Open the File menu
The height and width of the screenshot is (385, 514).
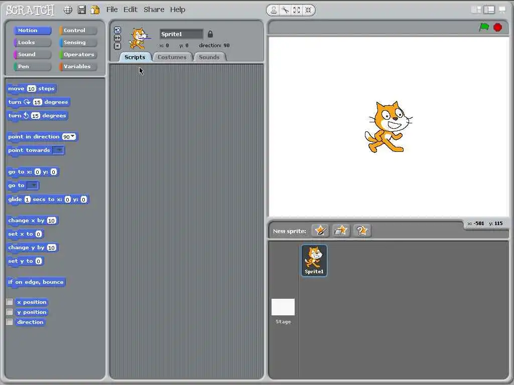tap(112, 10)
